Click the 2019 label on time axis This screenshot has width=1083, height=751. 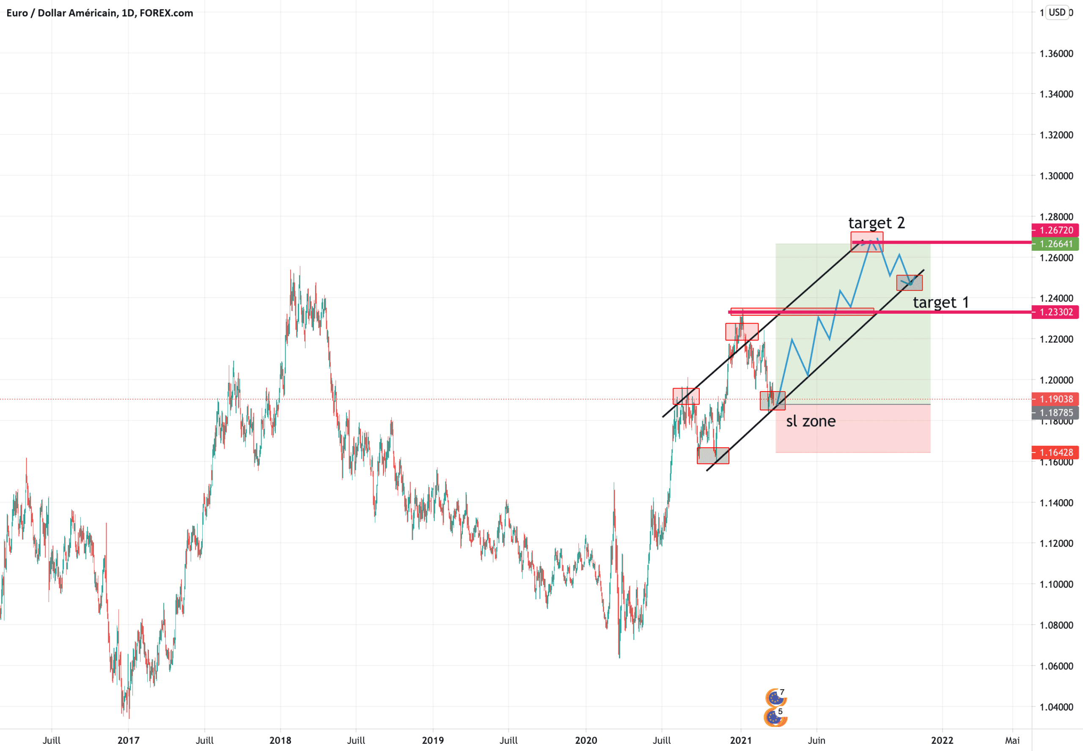tap(432, 740)
